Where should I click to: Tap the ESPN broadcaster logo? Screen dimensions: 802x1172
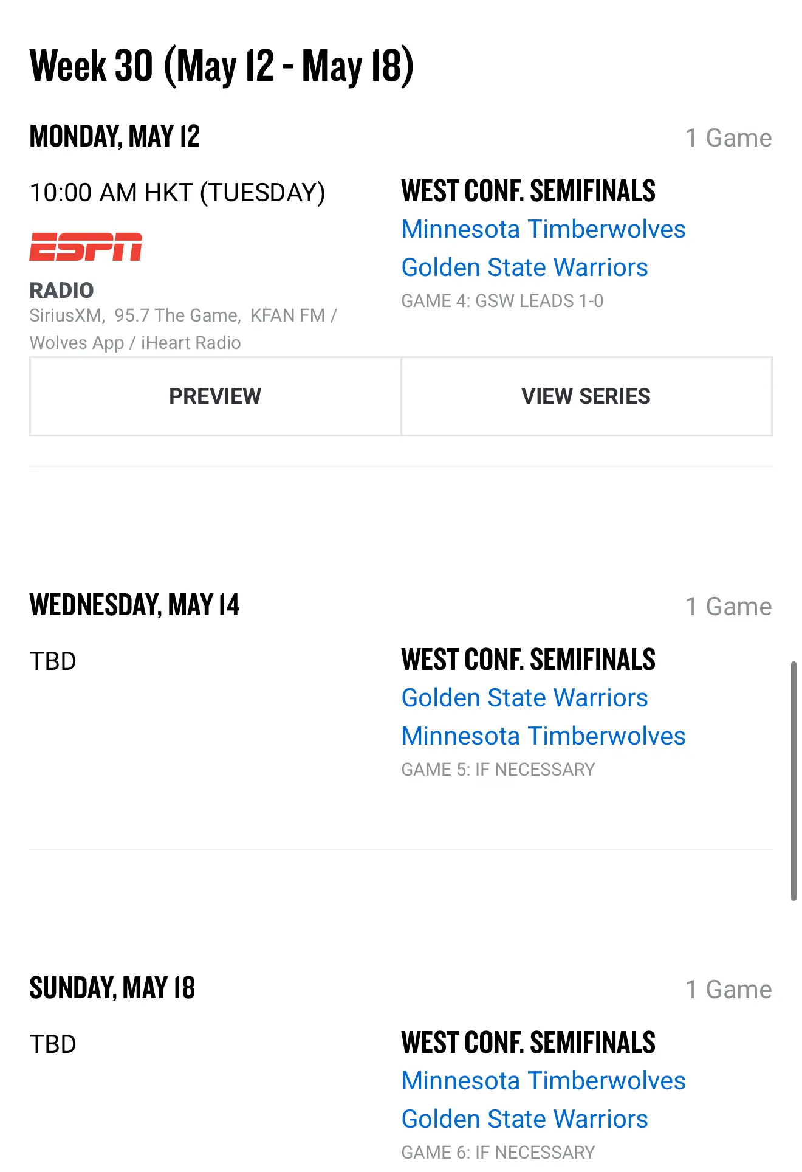[86, 247]
